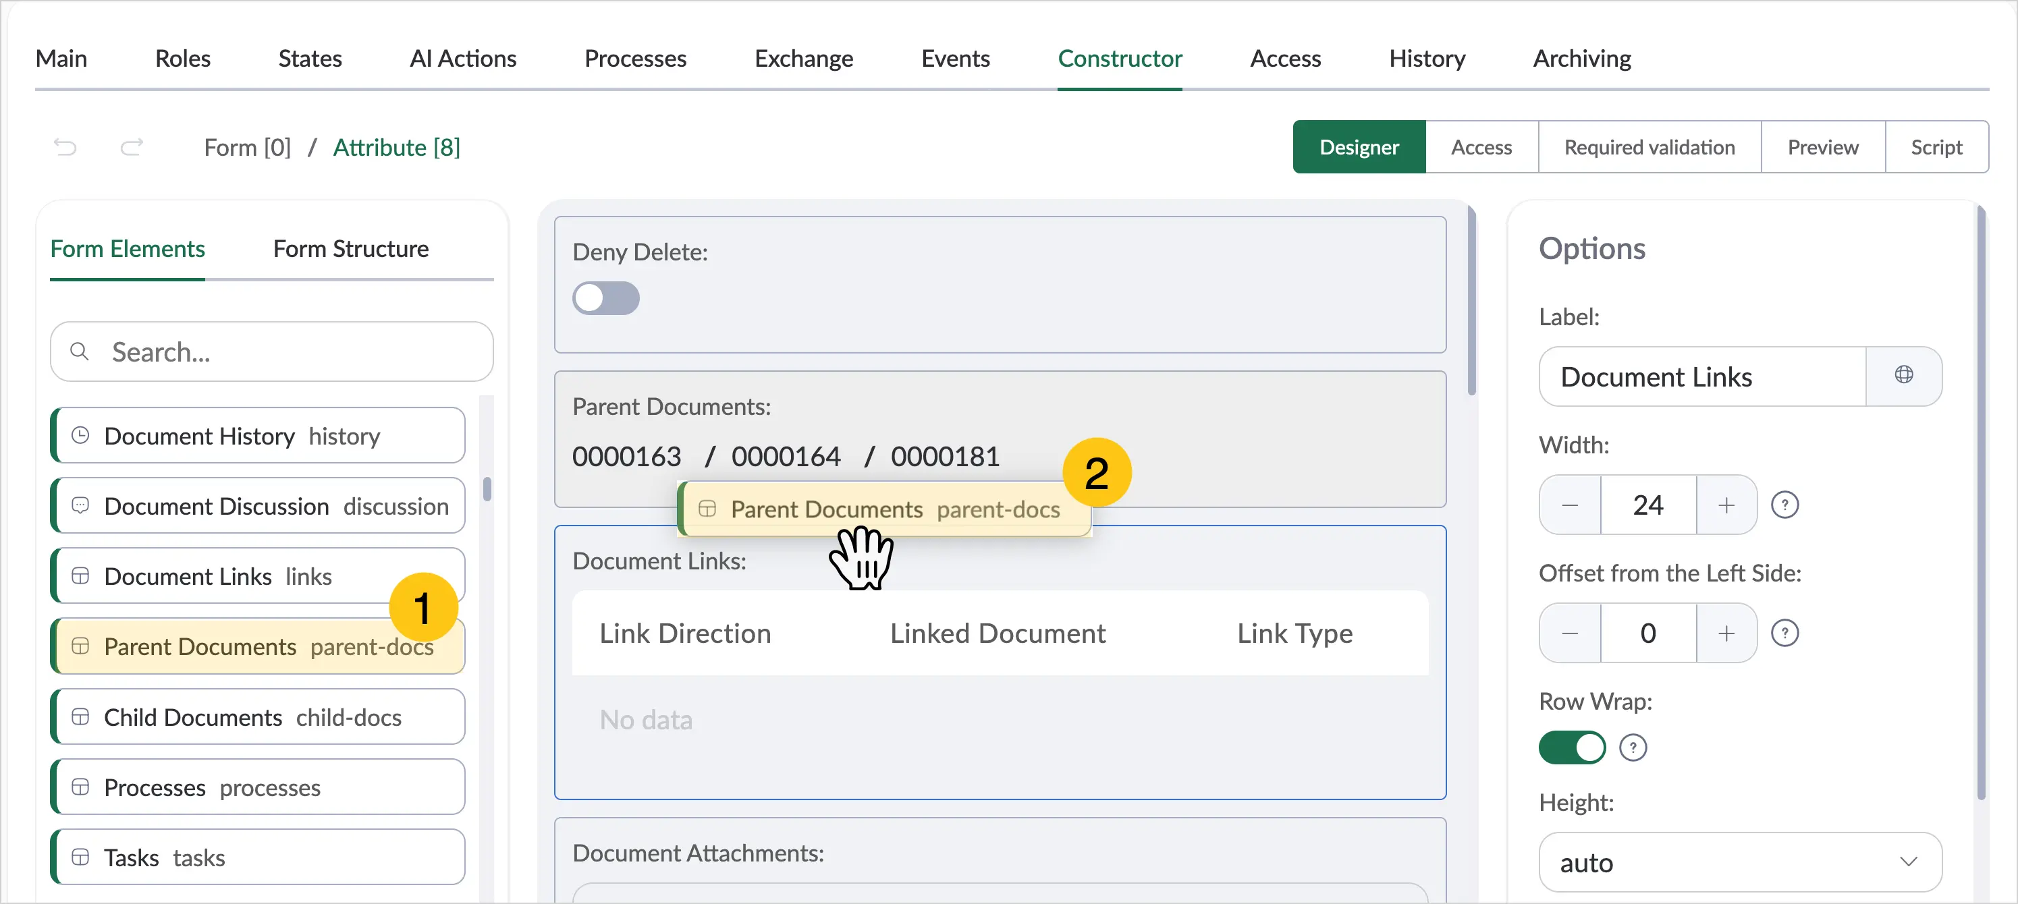Viewport: 2018px width, 904px height.
Task: Click the Tasks table icon
Action: tap(80, 857)
